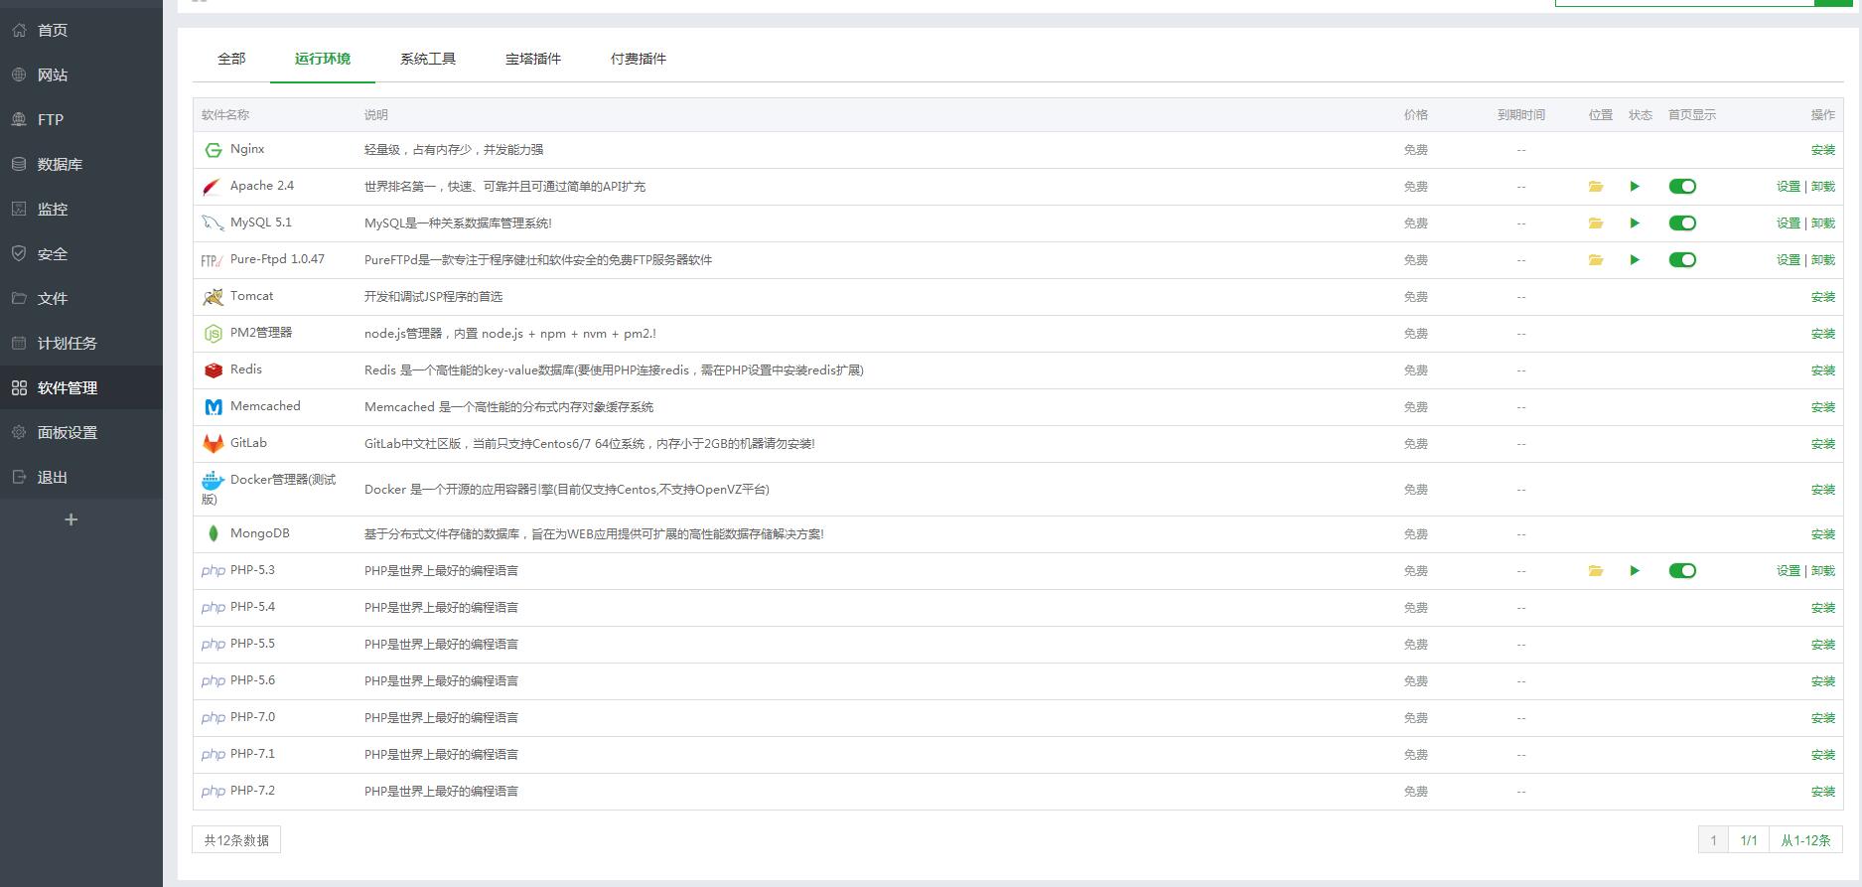Click 设置 for MySQL 5.1
This screenshot has height=887, width=1862.
[1789, 223]
